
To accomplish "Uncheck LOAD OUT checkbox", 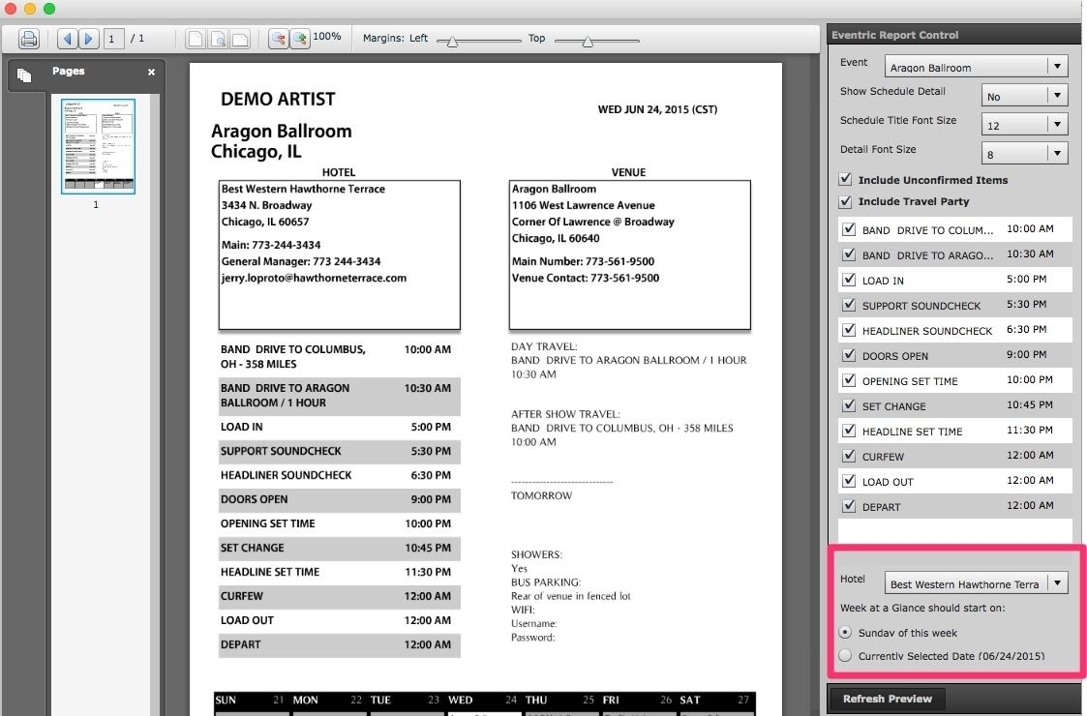I will click(x=849, y=480).
